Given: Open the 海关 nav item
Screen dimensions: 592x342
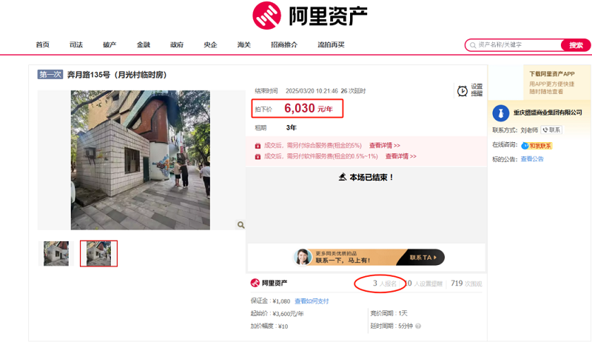Looking at the screenshot, I should coord(244,45).
